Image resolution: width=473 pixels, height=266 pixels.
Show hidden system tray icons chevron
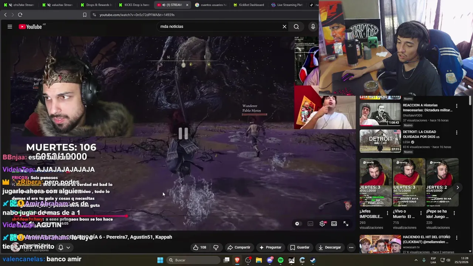(x=416, y=260)
